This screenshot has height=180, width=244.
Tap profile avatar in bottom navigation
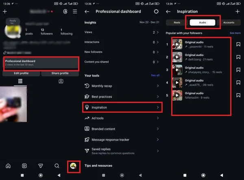click(73, 166)
